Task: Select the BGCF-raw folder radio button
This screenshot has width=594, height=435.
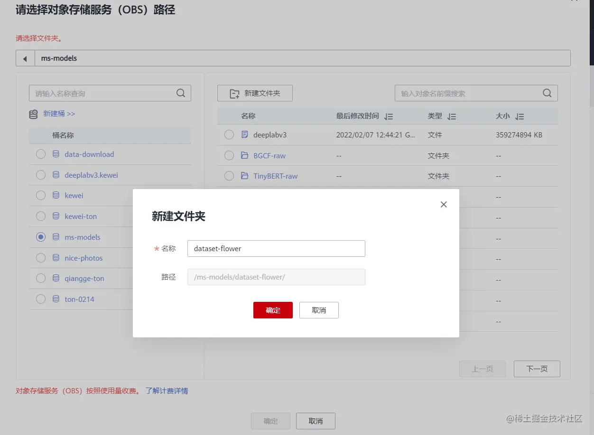Action: tap(229, 155)
